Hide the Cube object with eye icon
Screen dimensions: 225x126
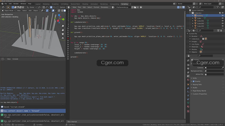[222, 18]
